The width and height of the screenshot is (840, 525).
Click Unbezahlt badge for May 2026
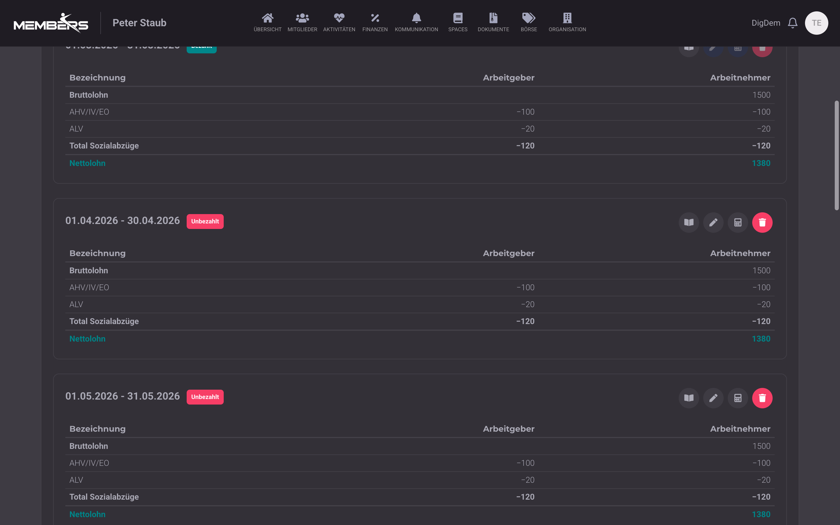[205, 397]
